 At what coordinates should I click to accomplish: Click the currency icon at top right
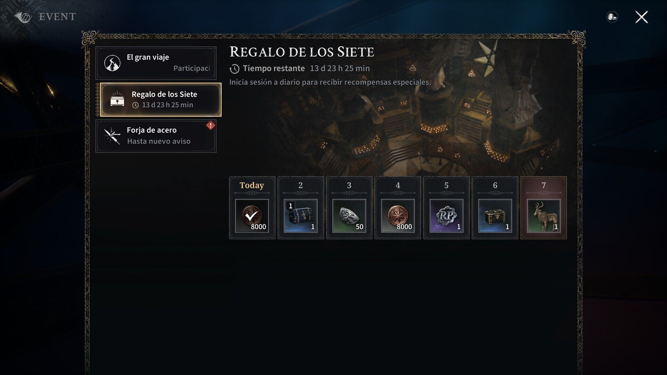coord(612,17)
